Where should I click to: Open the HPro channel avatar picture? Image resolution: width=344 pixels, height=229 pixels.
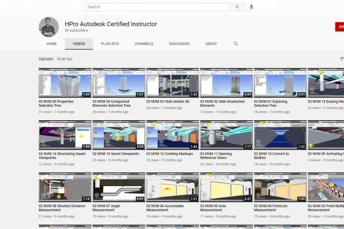pos(49,26)
